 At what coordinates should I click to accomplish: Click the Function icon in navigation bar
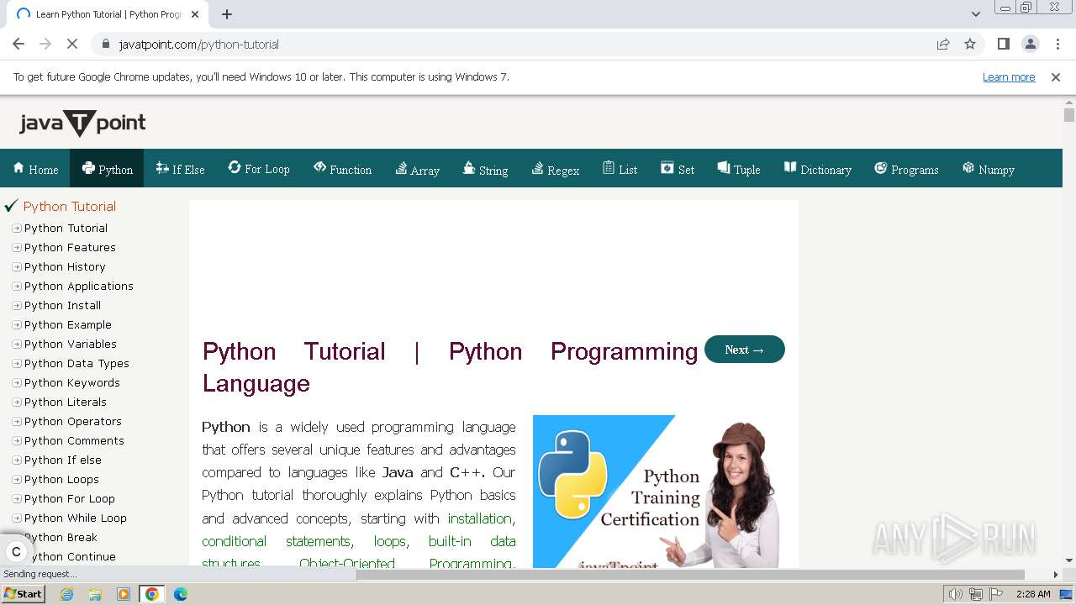pos(319,167)
